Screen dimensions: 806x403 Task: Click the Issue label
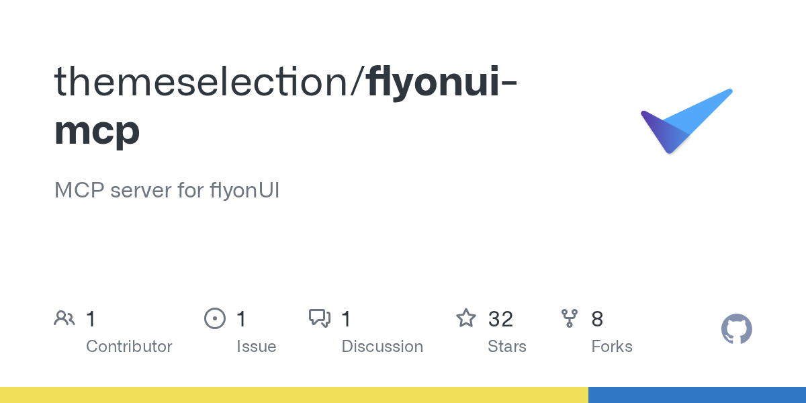tap(257, 347)
